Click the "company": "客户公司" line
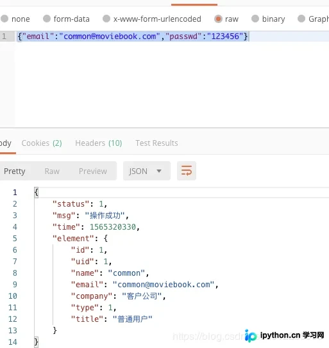Screen dimensions: 329x348 click(119, 296)
